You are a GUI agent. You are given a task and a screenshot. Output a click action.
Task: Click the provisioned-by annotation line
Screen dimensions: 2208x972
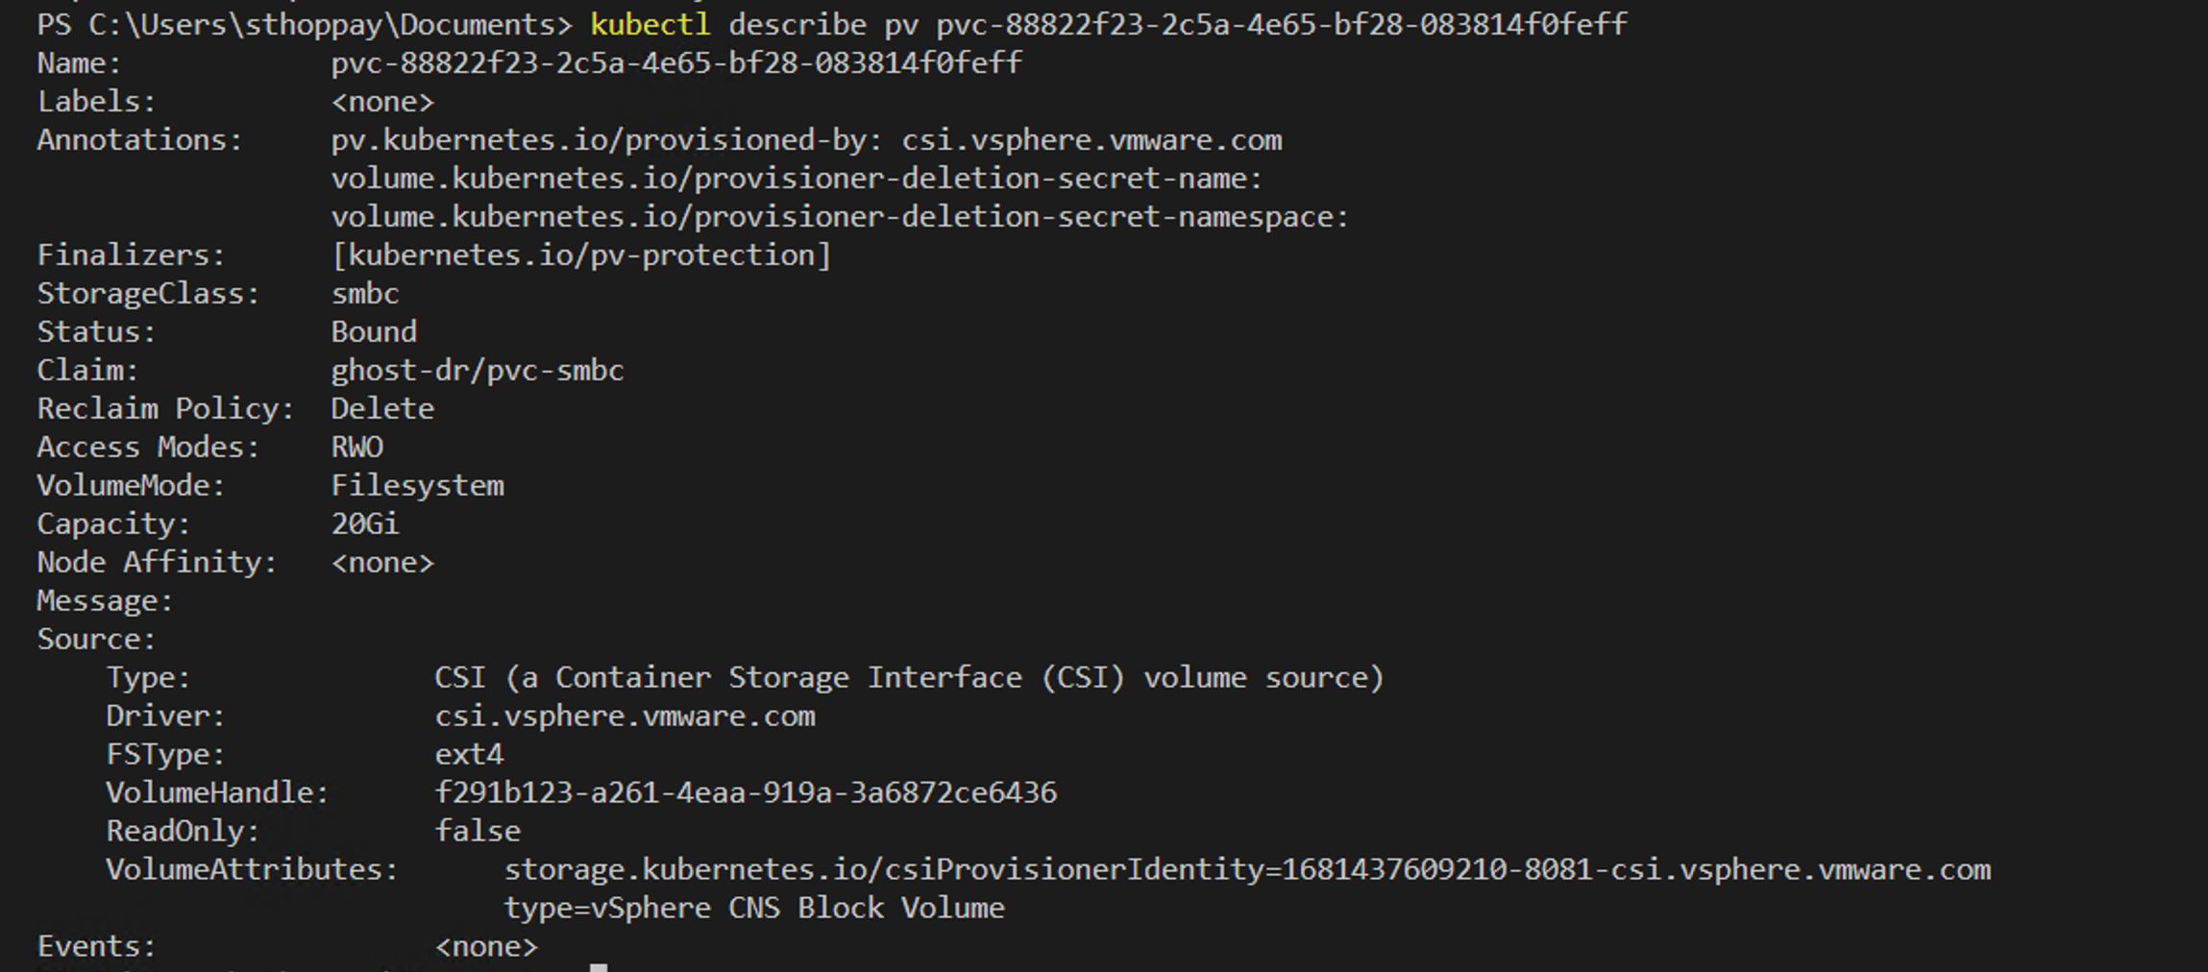pos(805,140)
